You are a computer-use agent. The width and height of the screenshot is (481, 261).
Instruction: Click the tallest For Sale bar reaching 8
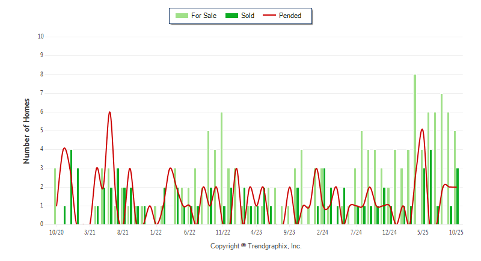(x=415, y=149)
